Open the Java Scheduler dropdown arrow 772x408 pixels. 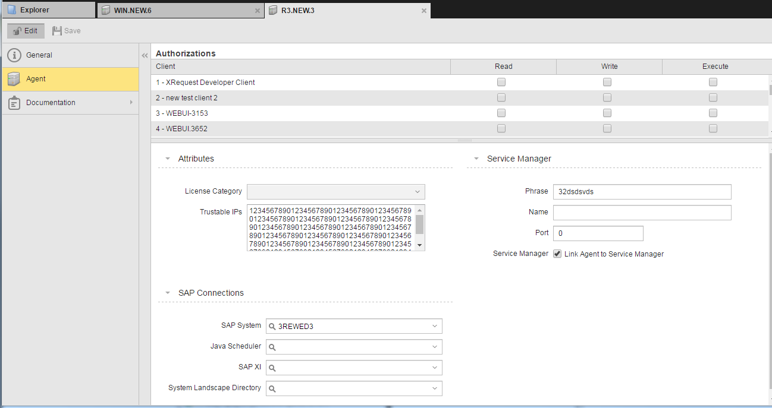tap(435, 347)
